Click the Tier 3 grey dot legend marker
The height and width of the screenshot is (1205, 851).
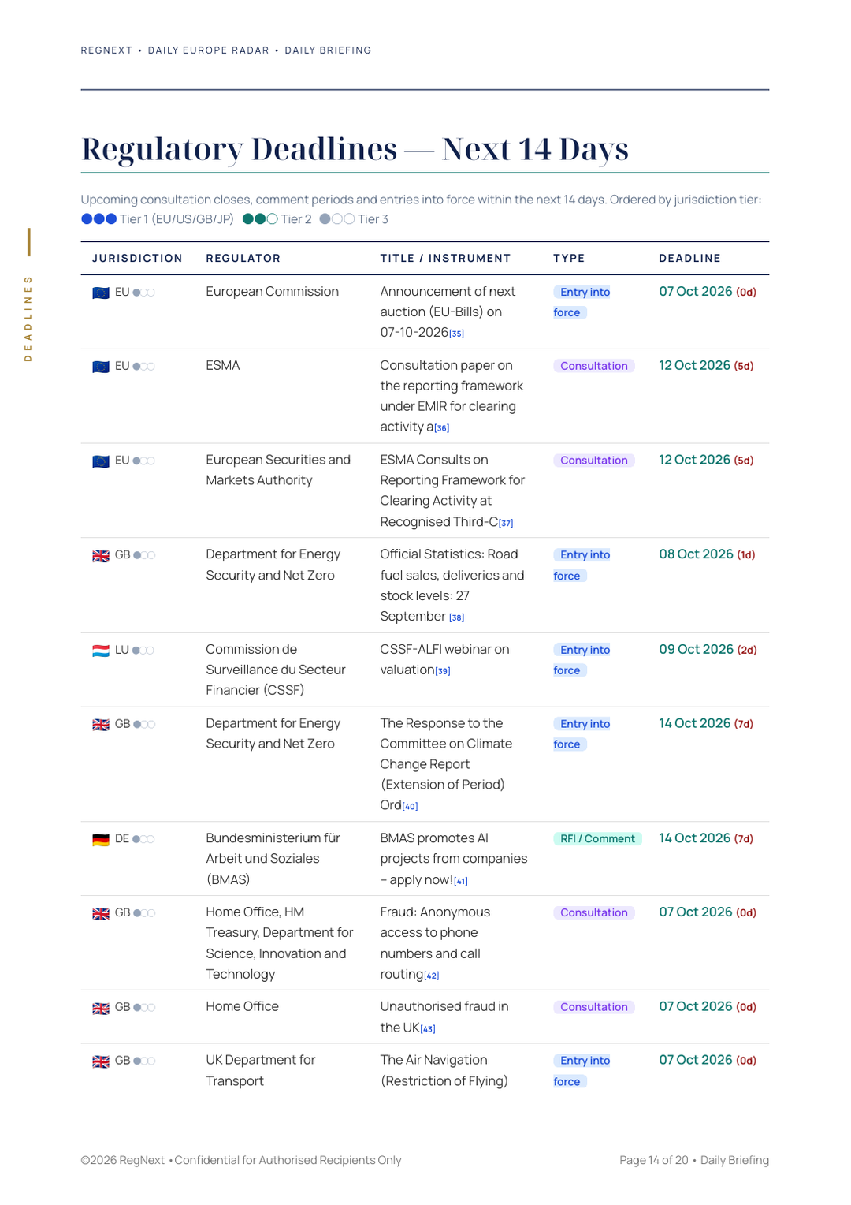pyautogui.click(x=337, y=219)
